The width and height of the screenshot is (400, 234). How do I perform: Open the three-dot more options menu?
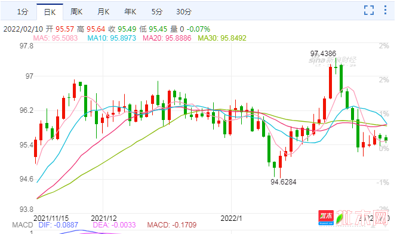tap(385, 10)
